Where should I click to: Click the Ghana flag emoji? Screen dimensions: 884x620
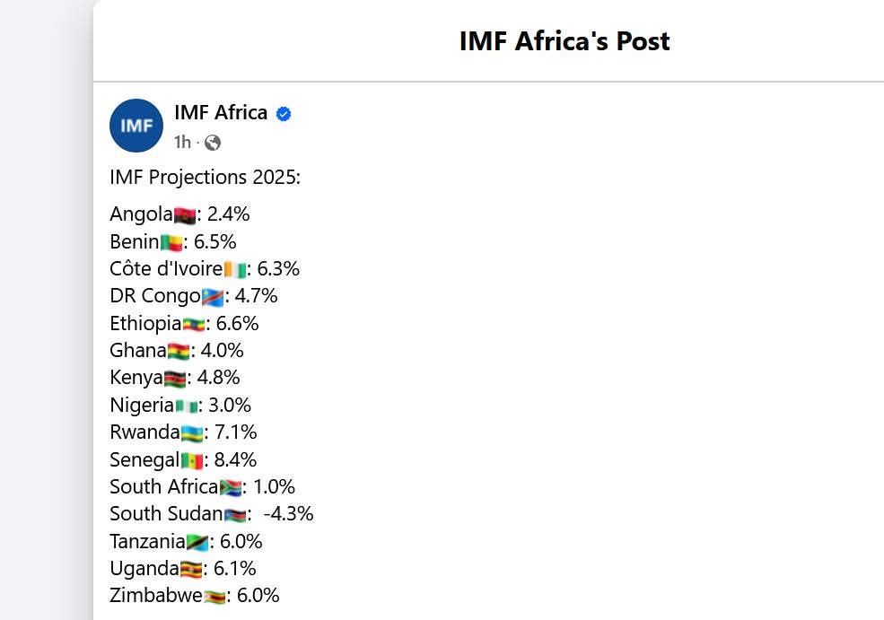pos(179,352)
